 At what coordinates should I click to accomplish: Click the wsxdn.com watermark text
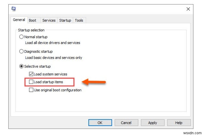[x=192, y=133]
